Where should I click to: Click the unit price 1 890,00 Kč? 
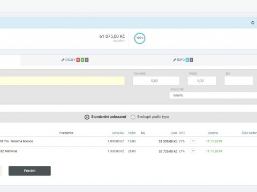click(116, 141)
